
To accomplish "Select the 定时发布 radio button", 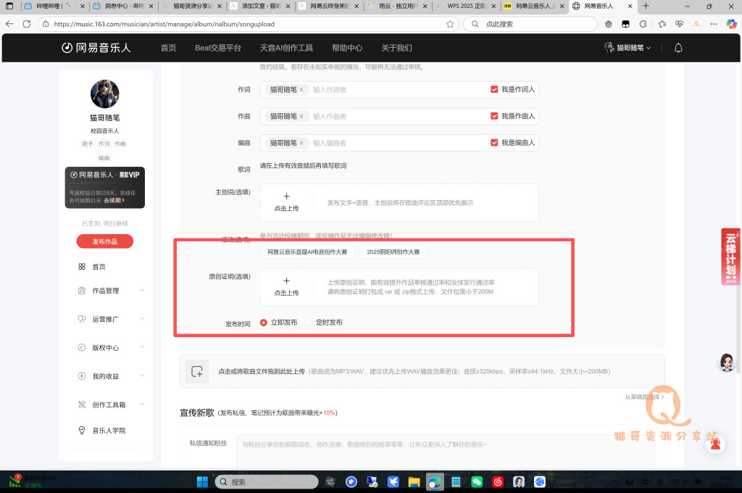I will [309, 323].
